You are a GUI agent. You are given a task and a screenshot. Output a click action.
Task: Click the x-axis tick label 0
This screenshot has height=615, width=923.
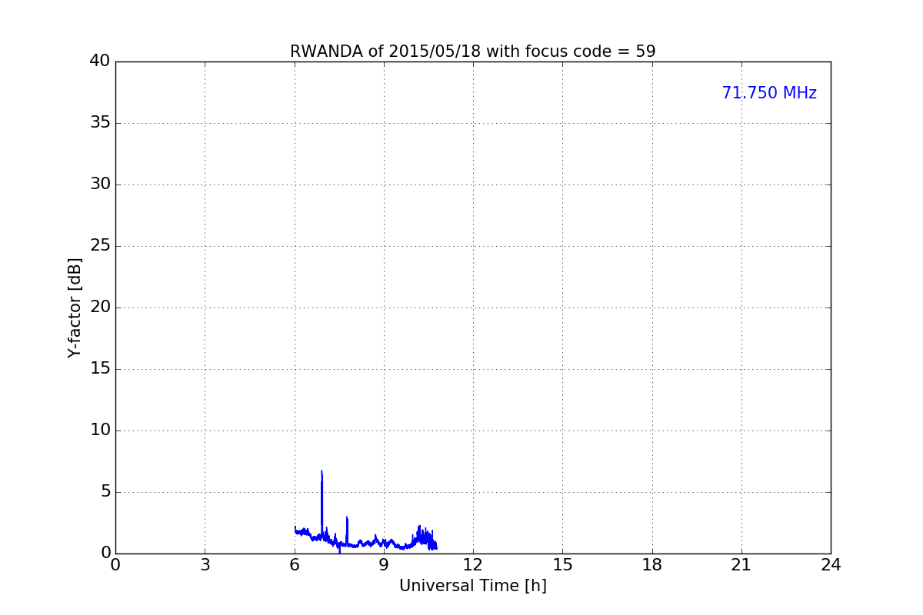tap(115, 564)
